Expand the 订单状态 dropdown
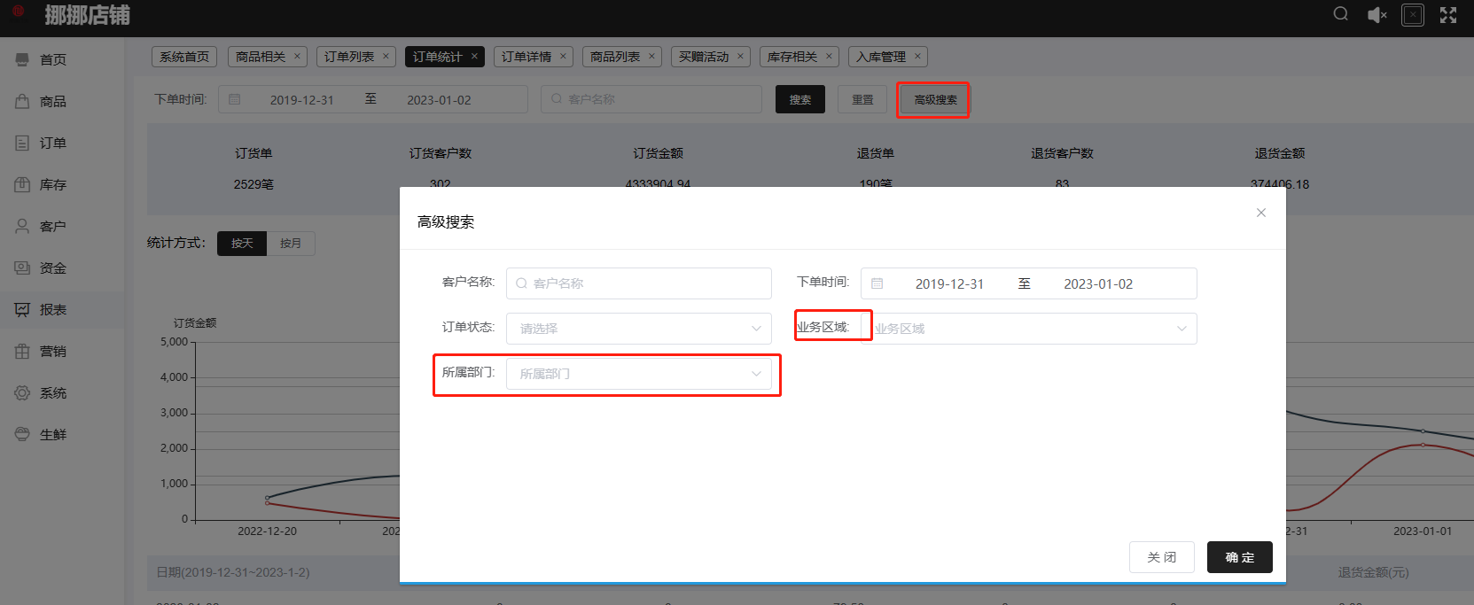The image size is (1474, 605). pos(638,329)
